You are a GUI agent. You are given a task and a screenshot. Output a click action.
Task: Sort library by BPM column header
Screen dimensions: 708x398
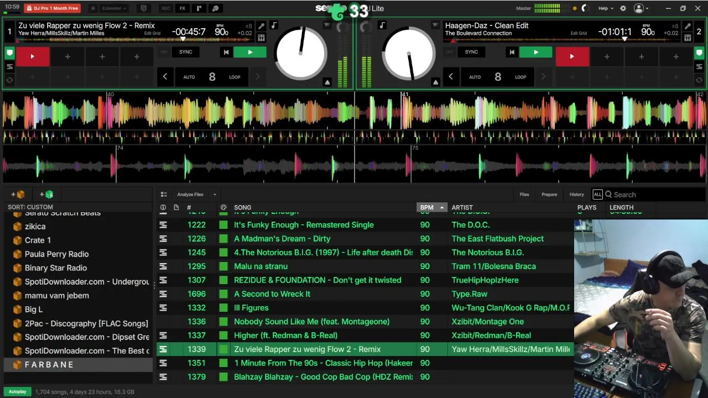click(x=431, y=207)
